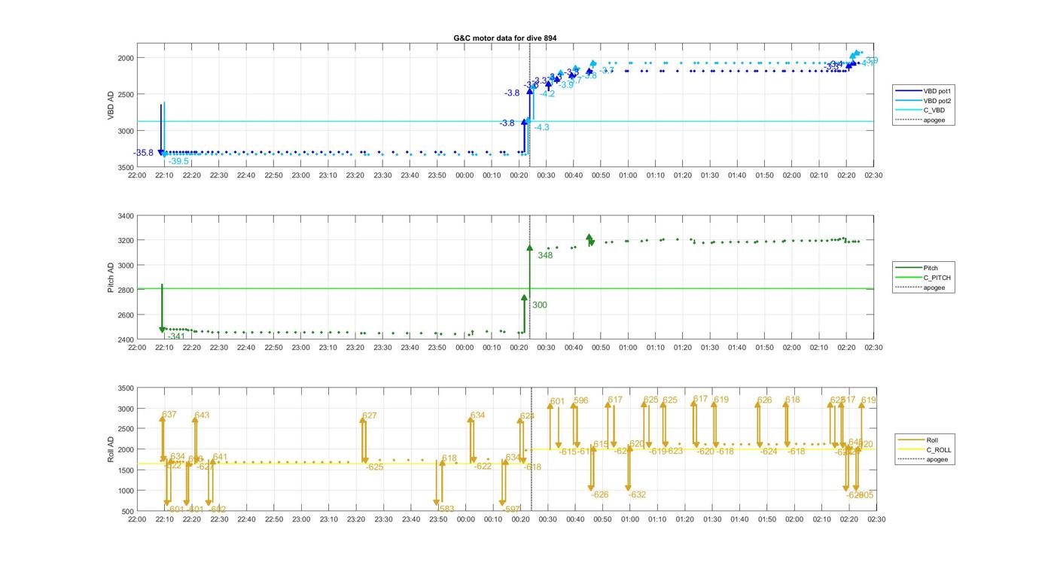Click the '3200' y-axis tick on the Pitch plot

tap(126, 241)
